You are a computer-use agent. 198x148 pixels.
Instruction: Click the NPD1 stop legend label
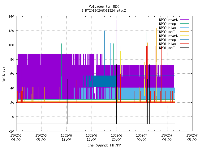167,40
